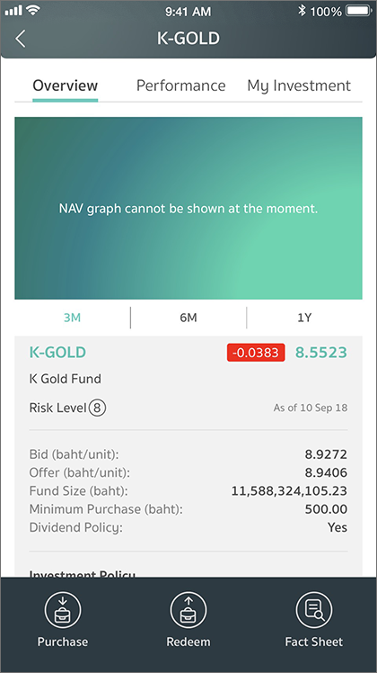Tap the battery indicator icon
This screenshot has width=377, height=673.
click(x=359, y=11)
